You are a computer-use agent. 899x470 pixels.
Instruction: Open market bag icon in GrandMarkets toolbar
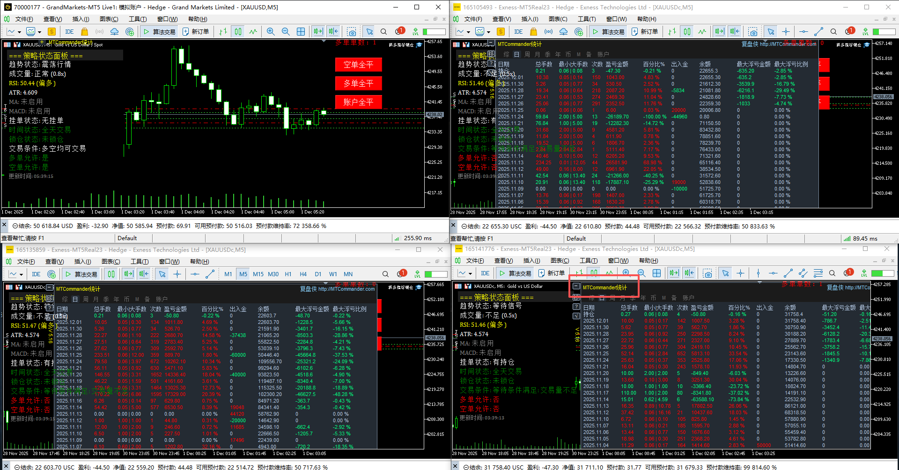(84, 31)
